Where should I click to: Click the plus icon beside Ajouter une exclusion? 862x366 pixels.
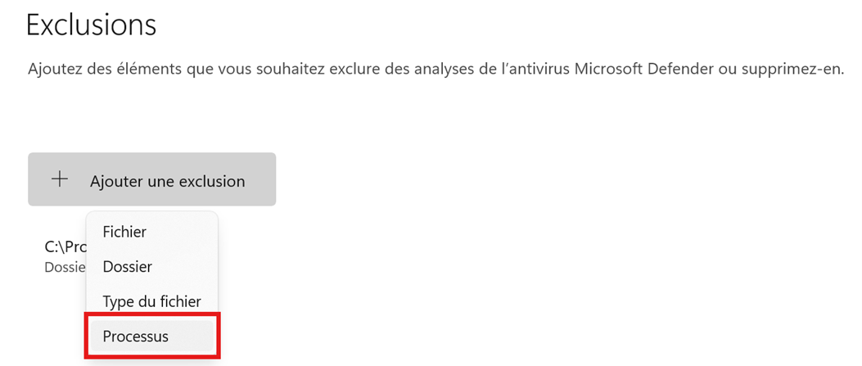click(59, 180)
